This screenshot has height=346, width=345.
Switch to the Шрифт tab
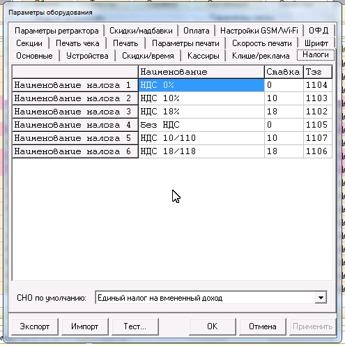(x=316, y=43)
